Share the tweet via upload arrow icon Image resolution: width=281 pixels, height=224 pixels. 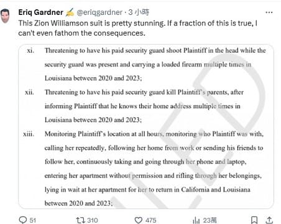(x=269, y=220)
